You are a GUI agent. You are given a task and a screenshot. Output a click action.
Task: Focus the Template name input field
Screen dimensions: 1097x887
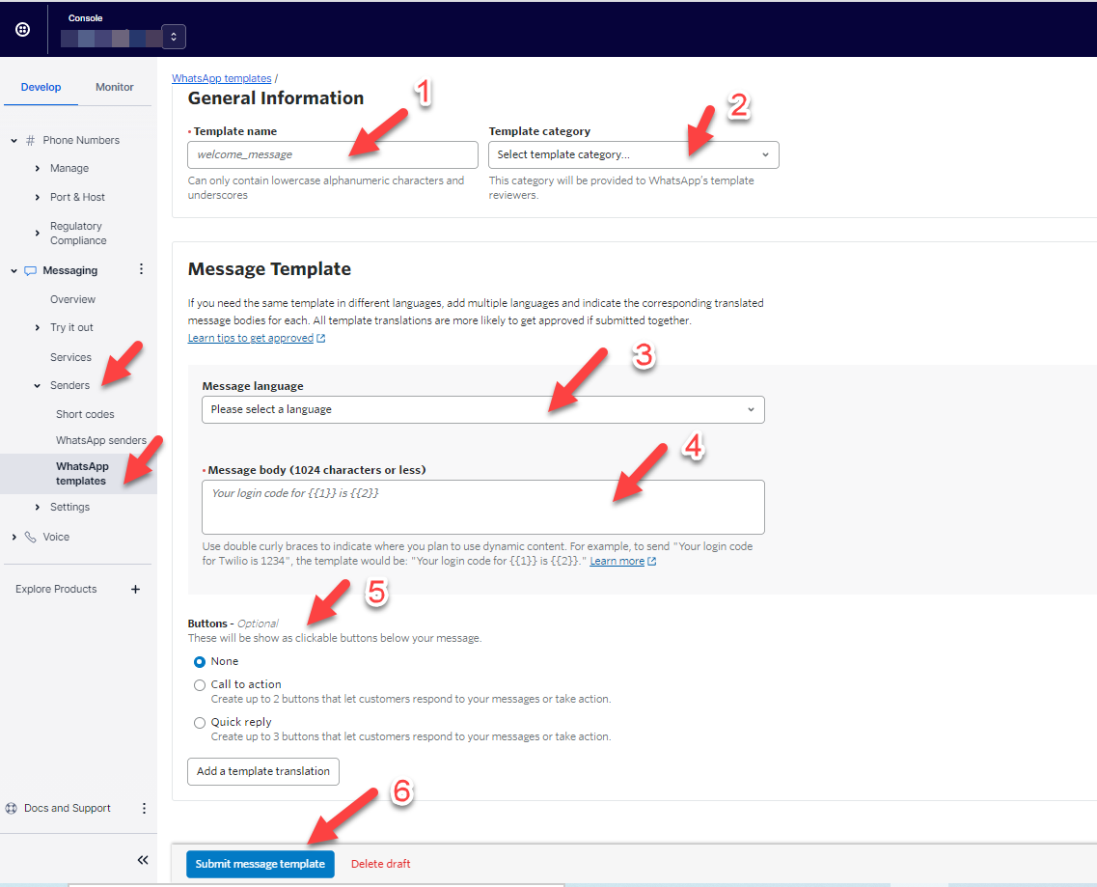332,154
